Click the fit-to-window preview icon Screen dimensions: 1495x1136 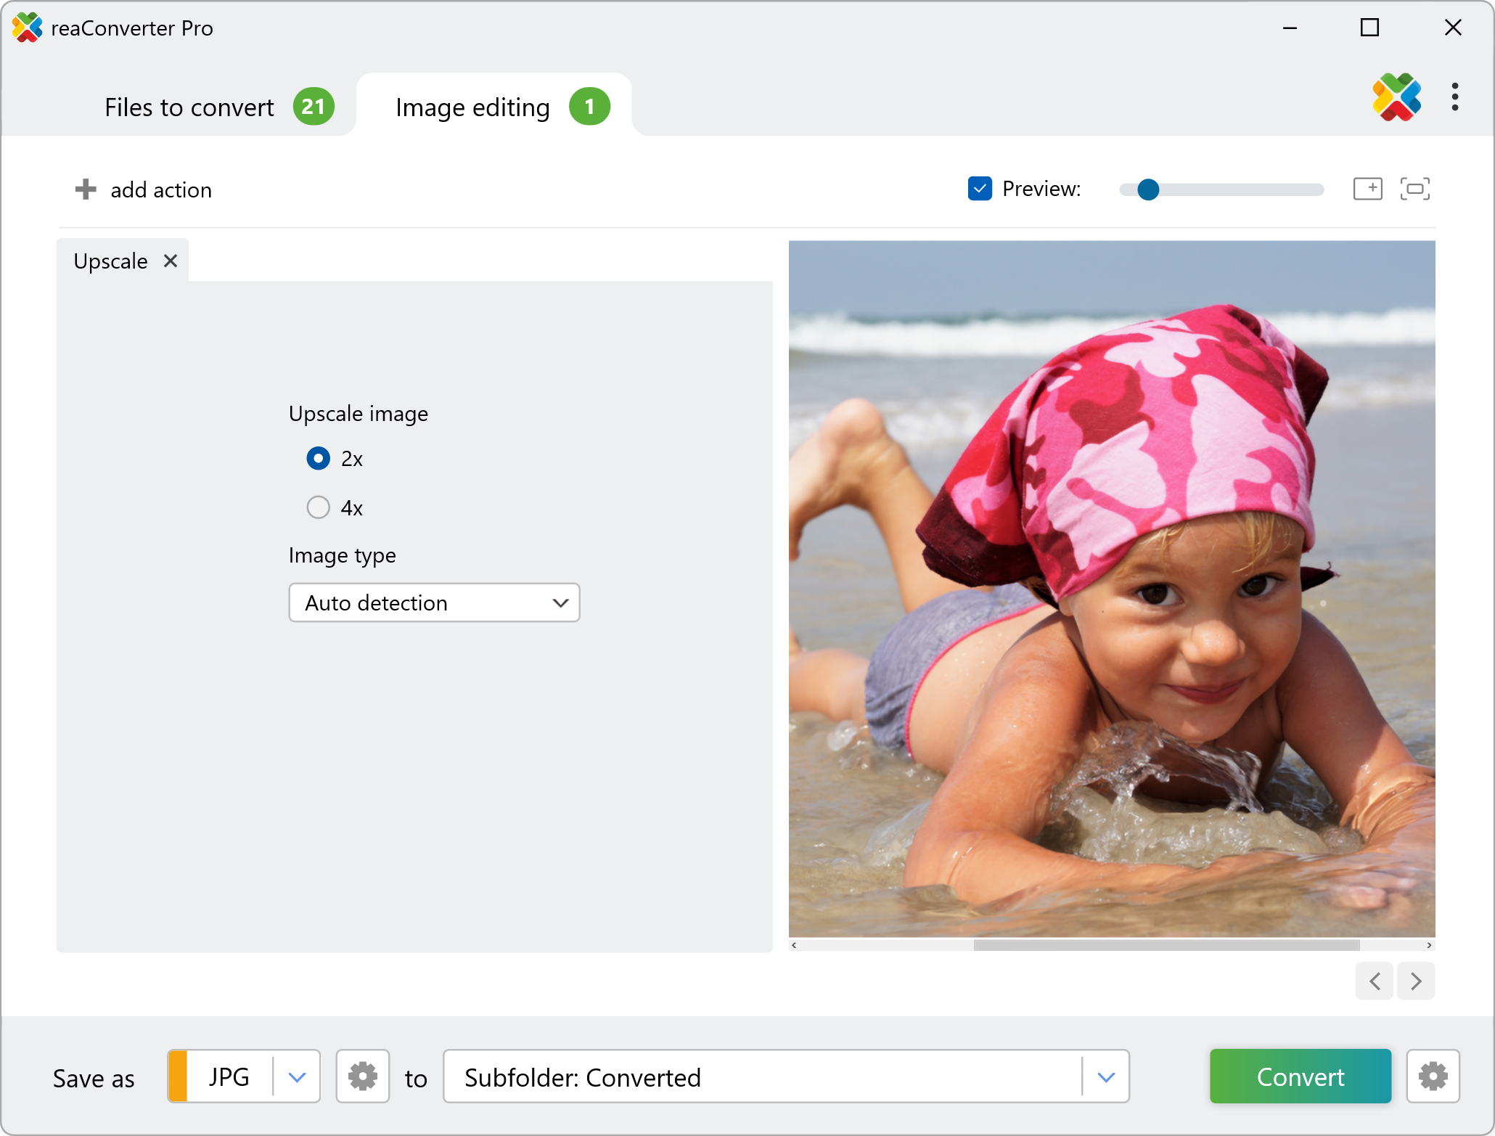(1414, 189)
